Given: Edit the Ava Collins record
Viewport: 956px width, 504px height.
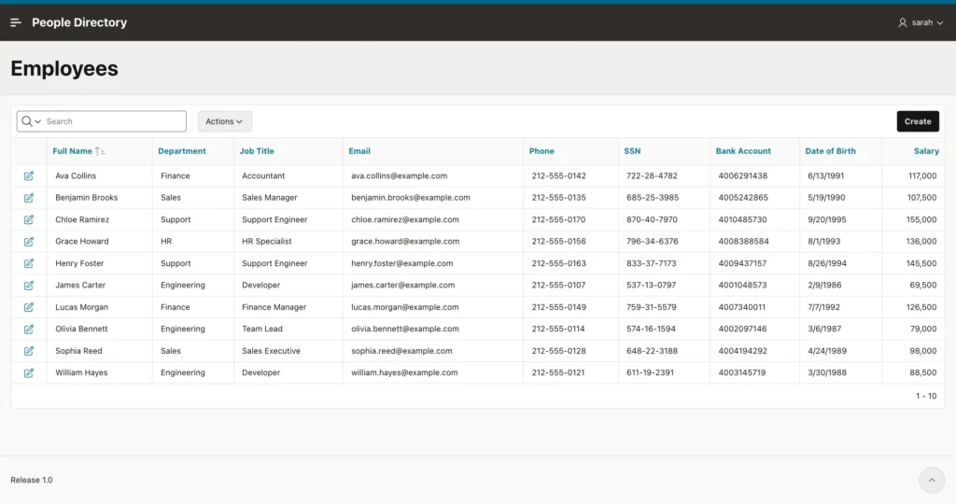Looking at the screenshot, I should (x=29, y=176).
